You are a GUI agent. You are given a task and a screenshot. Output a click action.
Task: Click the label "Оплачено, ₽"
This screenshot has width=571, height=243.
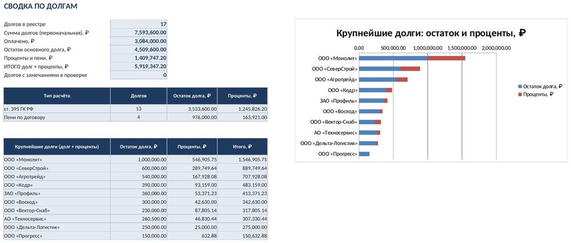click(x=19, y=41)
